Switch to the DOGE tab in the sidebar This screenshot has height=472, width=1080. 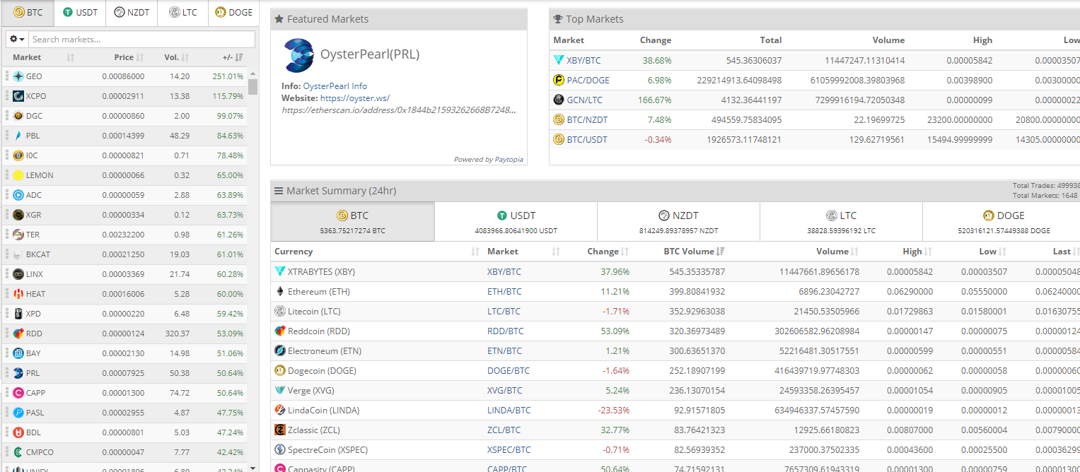pyautogui.click(x=233, y=13)
